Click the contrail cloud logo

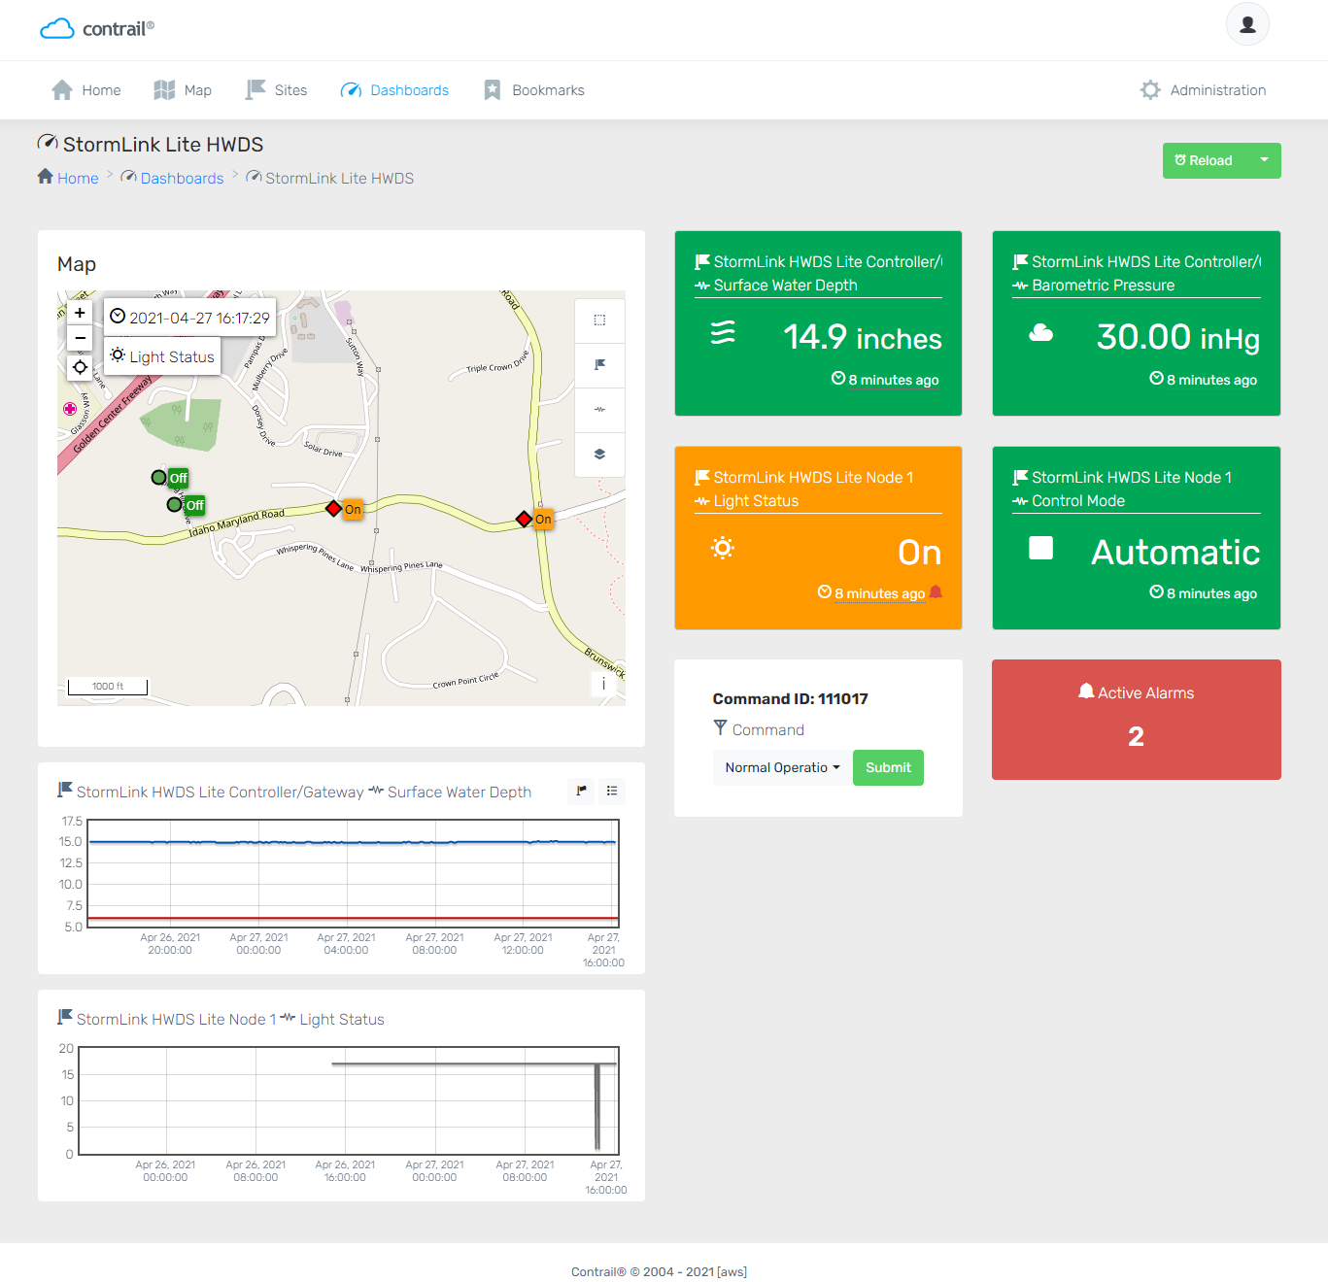pos(97,28)
